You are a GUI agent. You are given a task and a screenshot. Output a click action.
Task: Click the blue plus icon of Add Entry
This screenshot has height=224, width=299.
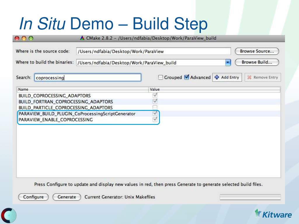click(x=217, y=77)
